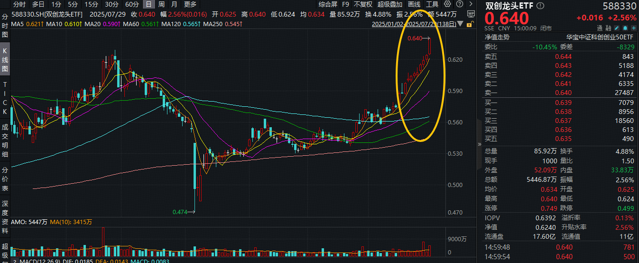Screen dimensions: 639x263
Task: Toggle 超级叠加 overlay option
Action: point(390,4)
